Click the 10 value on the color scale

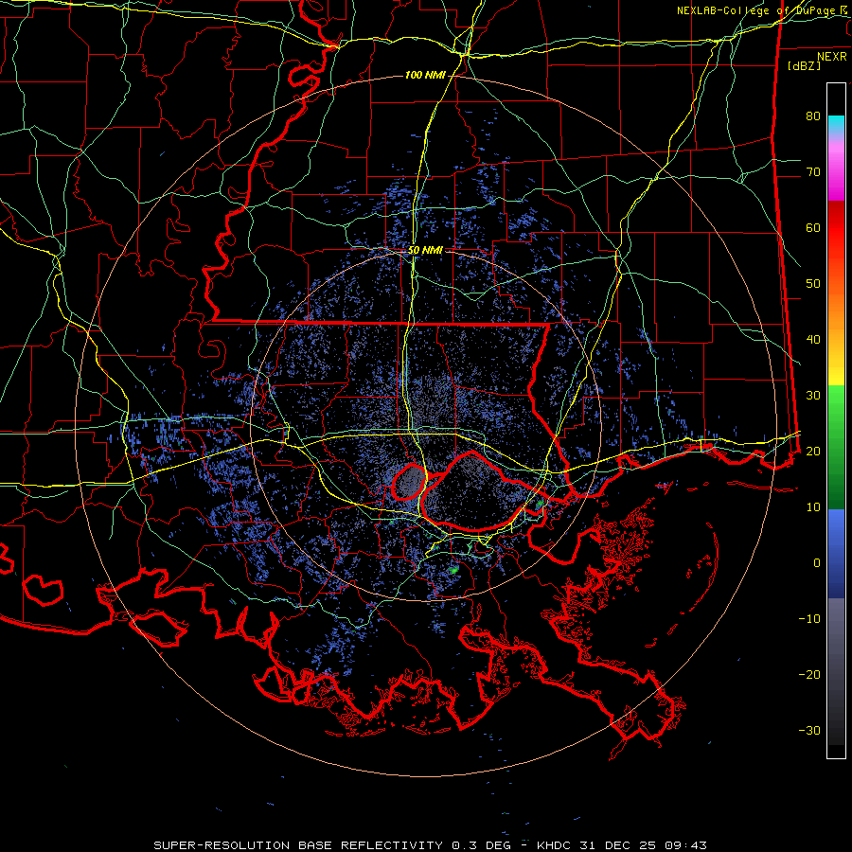coord(813,507)
